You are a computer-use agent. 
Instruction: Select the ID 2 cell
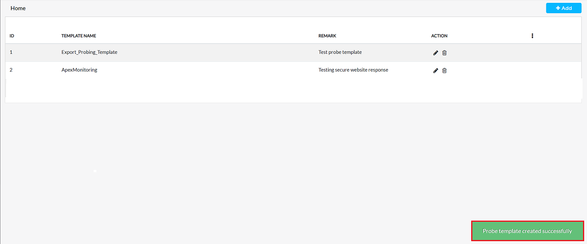click(11, 70)
